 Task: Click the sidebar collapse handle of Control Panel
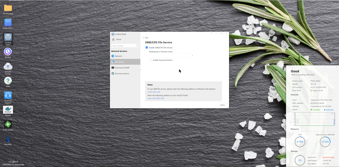(x=141, y=70)
